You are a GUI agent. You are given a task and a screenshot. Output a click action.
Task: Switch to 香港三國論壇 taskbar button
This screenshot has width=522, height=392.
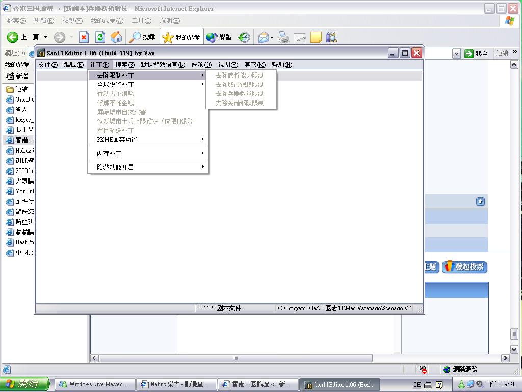tap(258, 385)
